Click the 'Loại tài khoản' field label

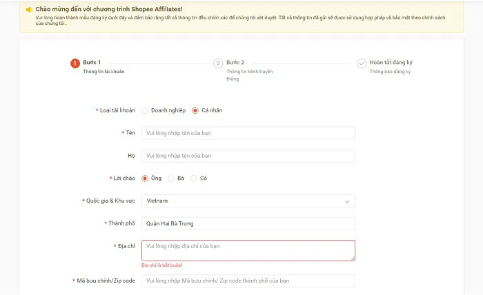(x=117, y=110)
